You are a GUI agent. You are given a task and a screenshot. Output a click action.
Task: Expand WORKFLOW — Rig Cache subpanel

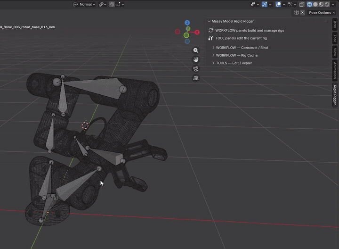click(x=235, y=56)
